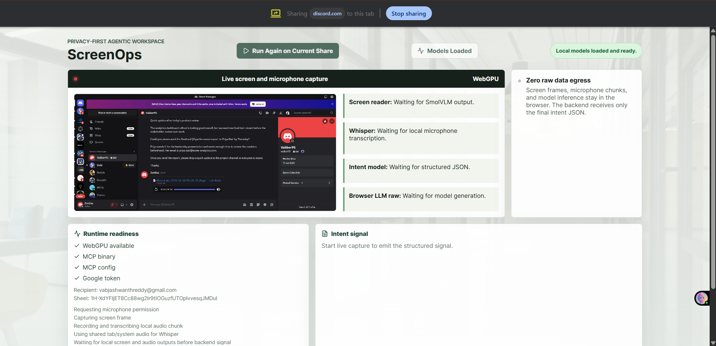Select the Screen reader status card
This screenshot has height=346, width=716.
pos(421,106)
